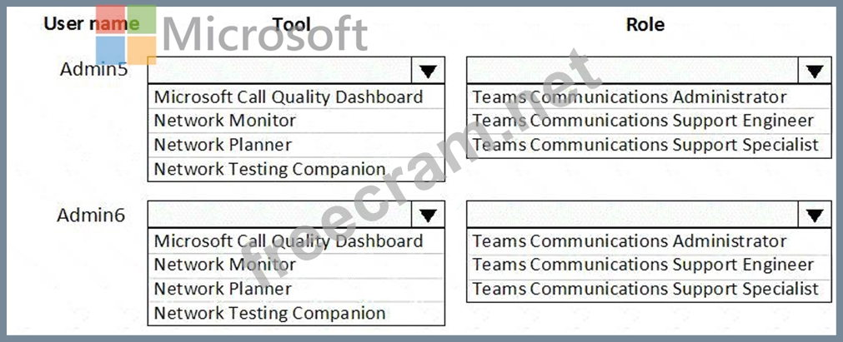The height and width of the screenshot is (342, 843).
Task: Open Admin5 Tool dropdown arrow
Action: click(x=428, y=71)
